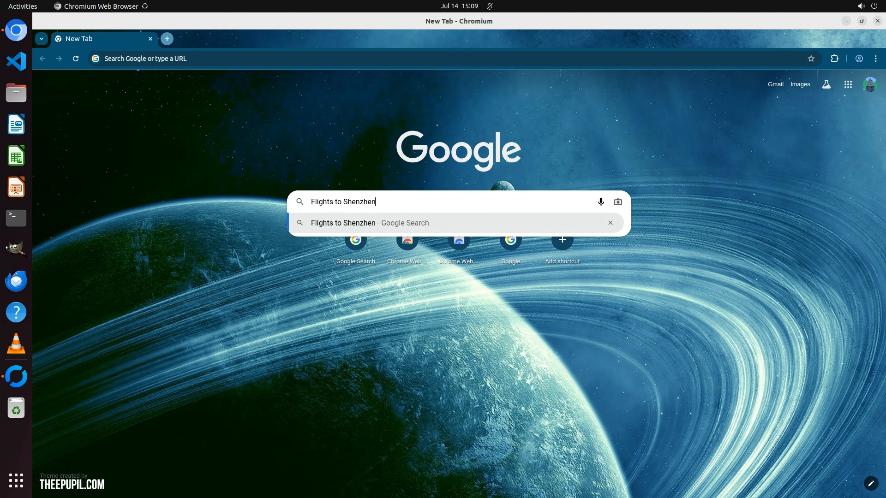
Task: Open the Extensions puzzle icon
Action: pos(834,59)
